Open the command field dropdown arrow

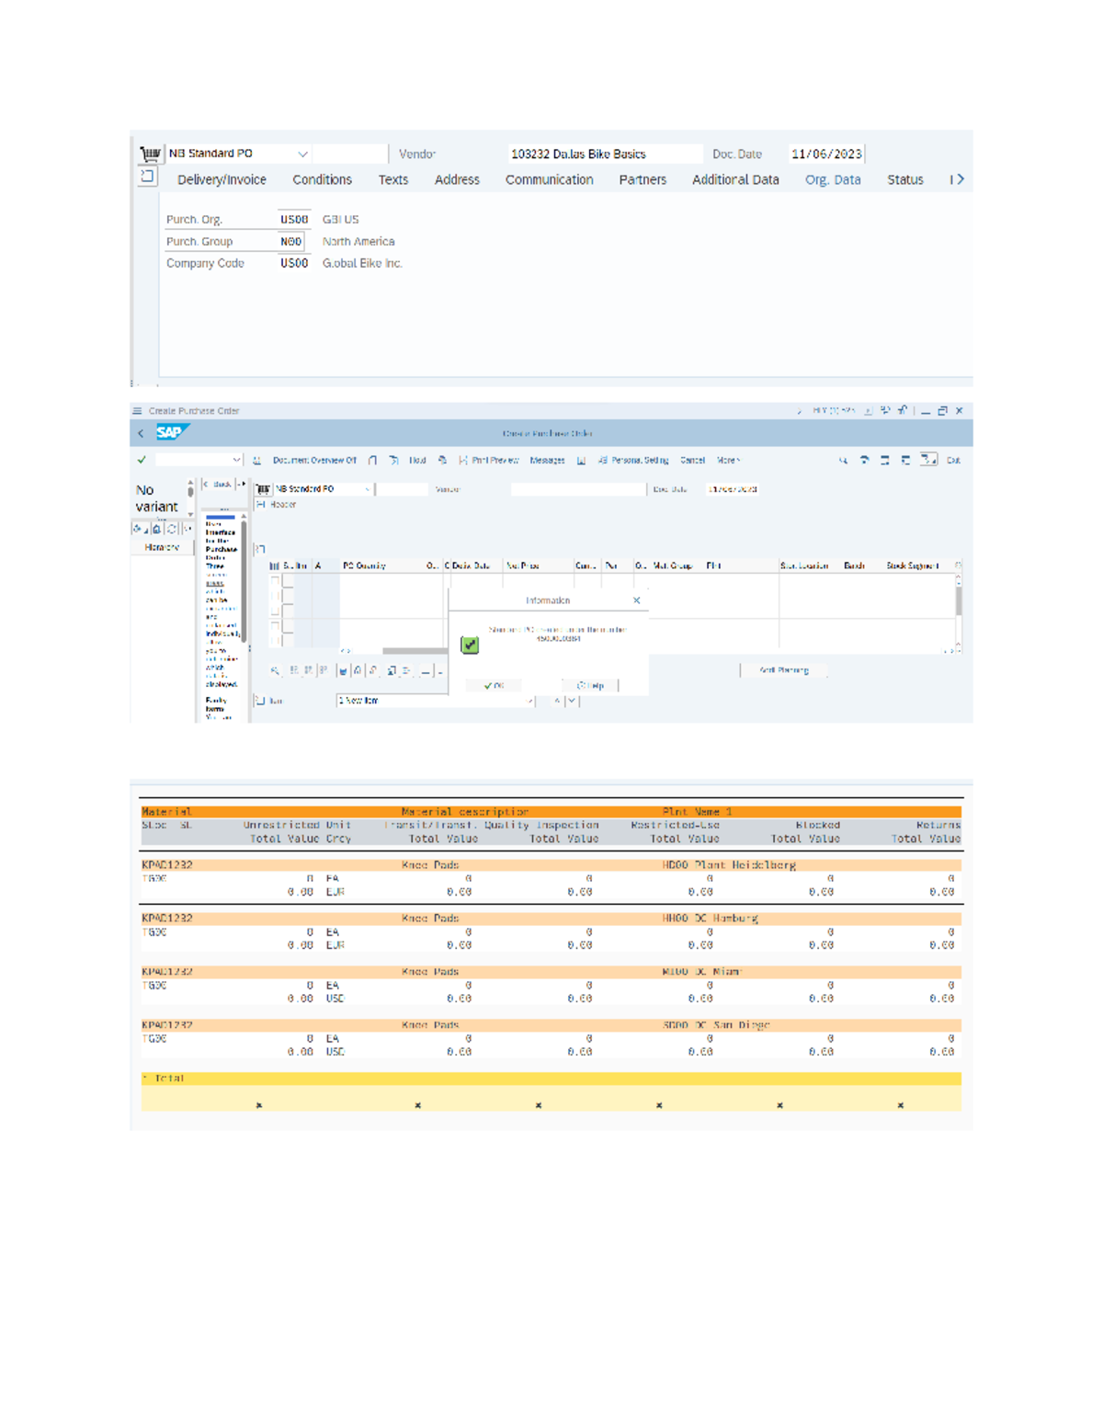236,460
